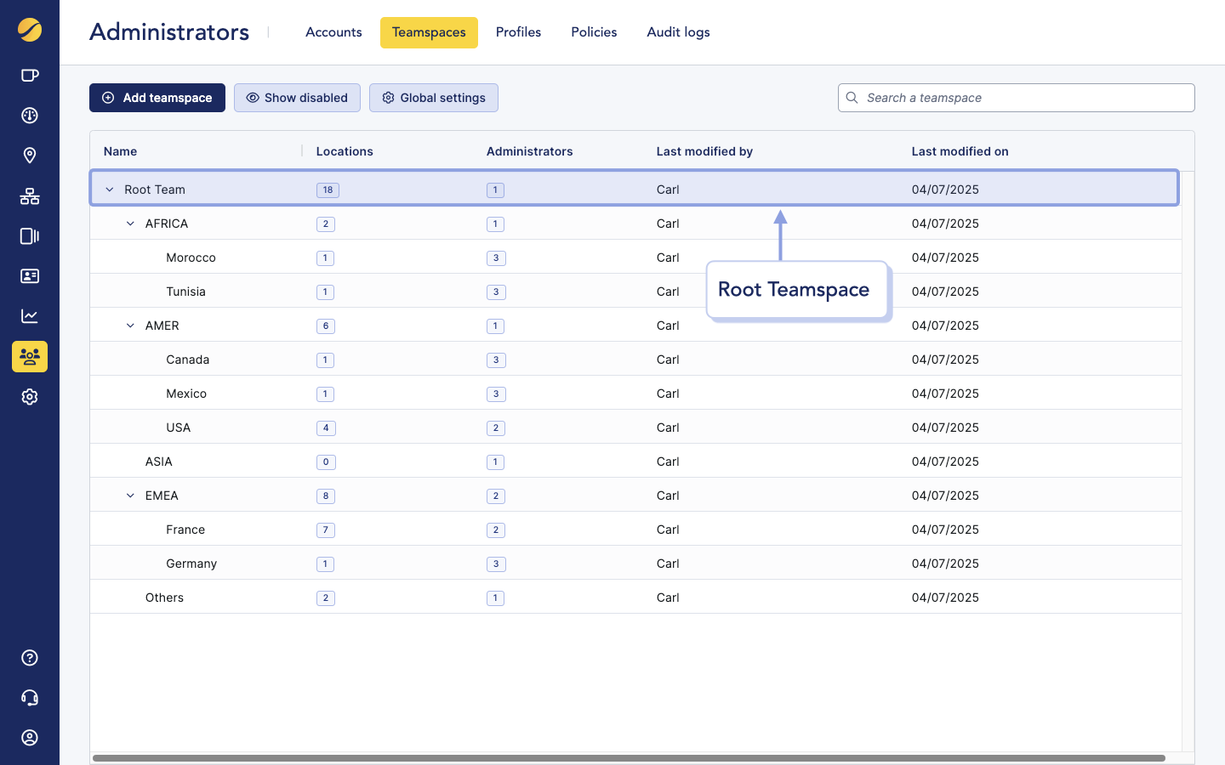Open the help question mark icon
The image size is (1225, 765).
(30, 658)
